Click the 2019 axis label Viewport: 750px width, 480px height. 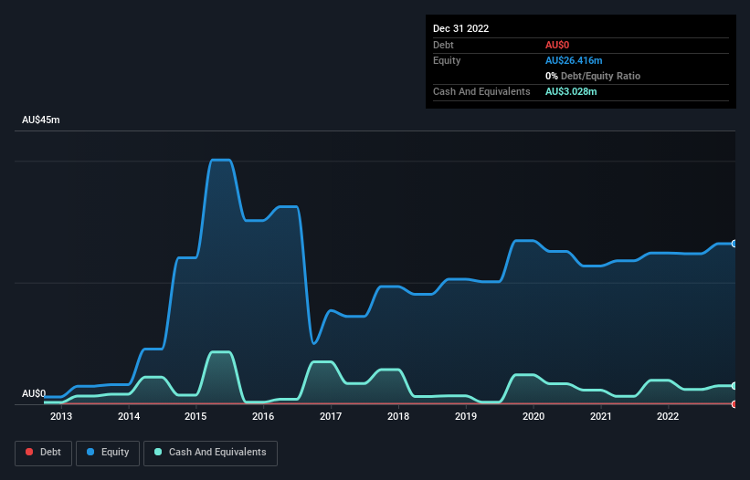point(466,417)
